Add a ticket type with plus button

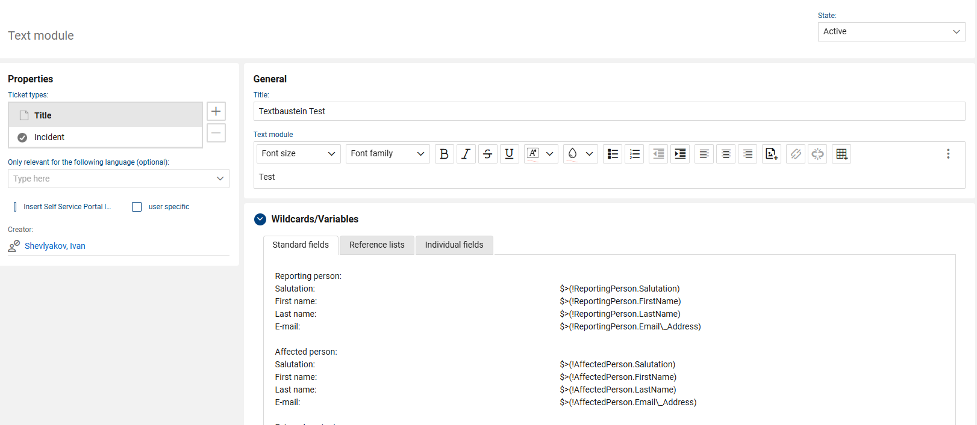(x=216, y=111)
